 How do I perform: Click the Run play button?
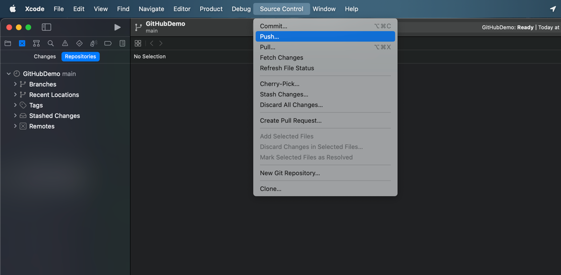(x=117, y=27)
